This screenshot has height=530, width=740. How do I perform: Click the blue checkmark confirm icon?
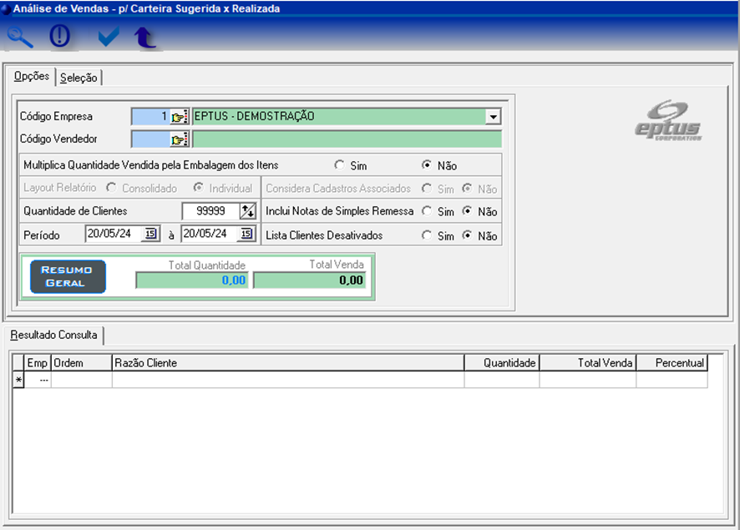click(x=108, y=37)
